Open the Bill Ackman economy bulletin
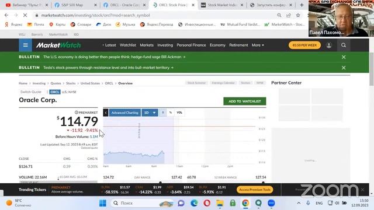The width and height of the screenshot is (374, 210). 115,57
